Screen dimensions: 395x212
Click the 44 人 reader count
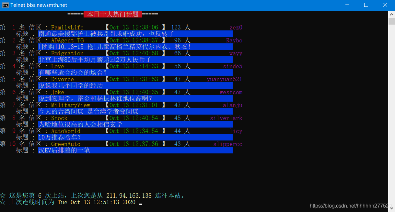pos(182,131)
